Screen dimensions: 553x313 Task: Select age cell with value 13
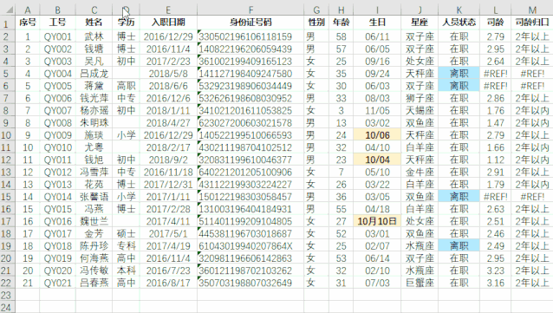(341, 123)
